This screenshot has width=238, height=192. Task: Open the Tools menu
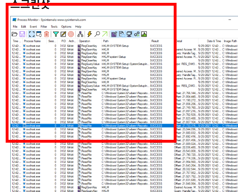point(54,27)
